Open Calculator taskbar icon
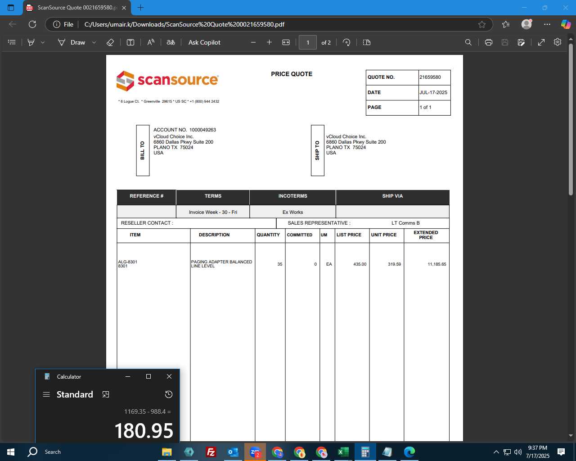This screenshot has height=461, width=576. [x=365, y=452]
